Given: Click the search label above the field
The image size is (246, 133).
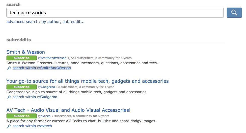Looking at the screenshot, I should coord(13,5).
